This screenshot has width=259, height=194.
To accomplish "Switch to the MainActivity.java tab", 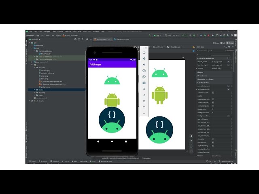I will click(x=123, y=39).
